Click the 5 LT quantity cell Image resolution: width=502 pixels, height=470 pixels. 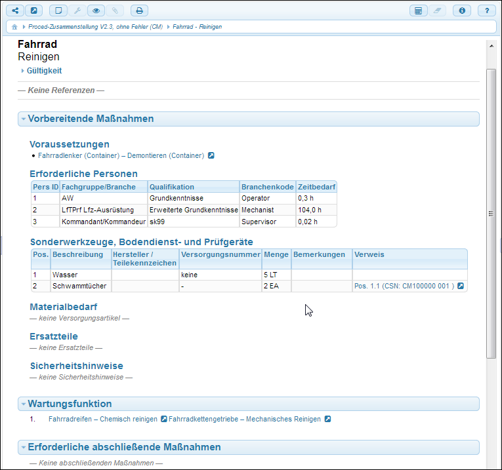coord(277,275)
